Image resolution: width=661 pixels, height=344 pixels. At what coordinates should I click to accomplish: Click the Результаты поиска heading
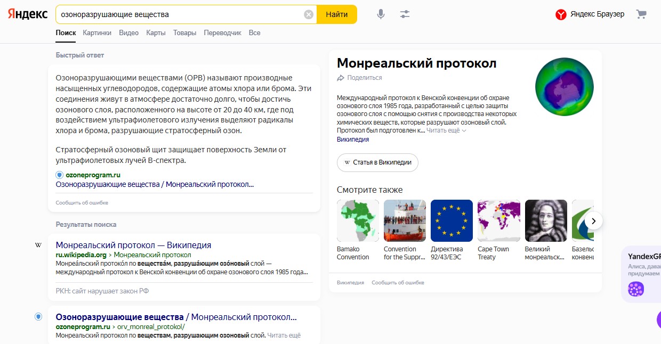click(86, 225)
